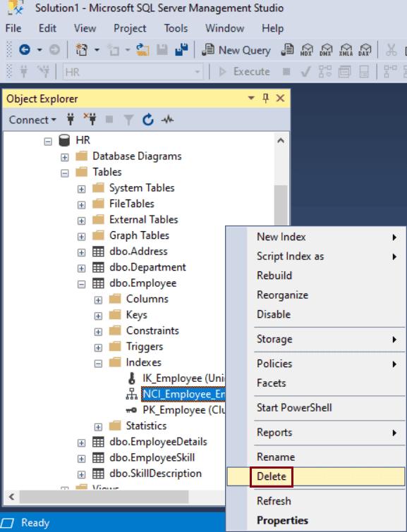Click the XMLA query icon
The height and width of the screenshot is (532, 407).
tap(346, 50)
